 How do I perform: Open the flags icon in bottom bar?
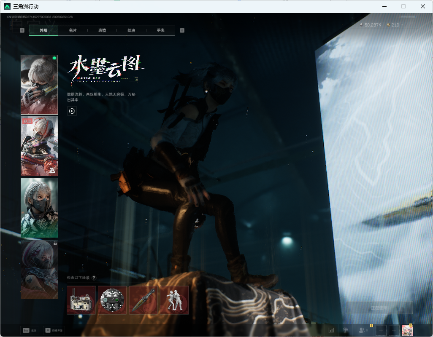point(346,330)
